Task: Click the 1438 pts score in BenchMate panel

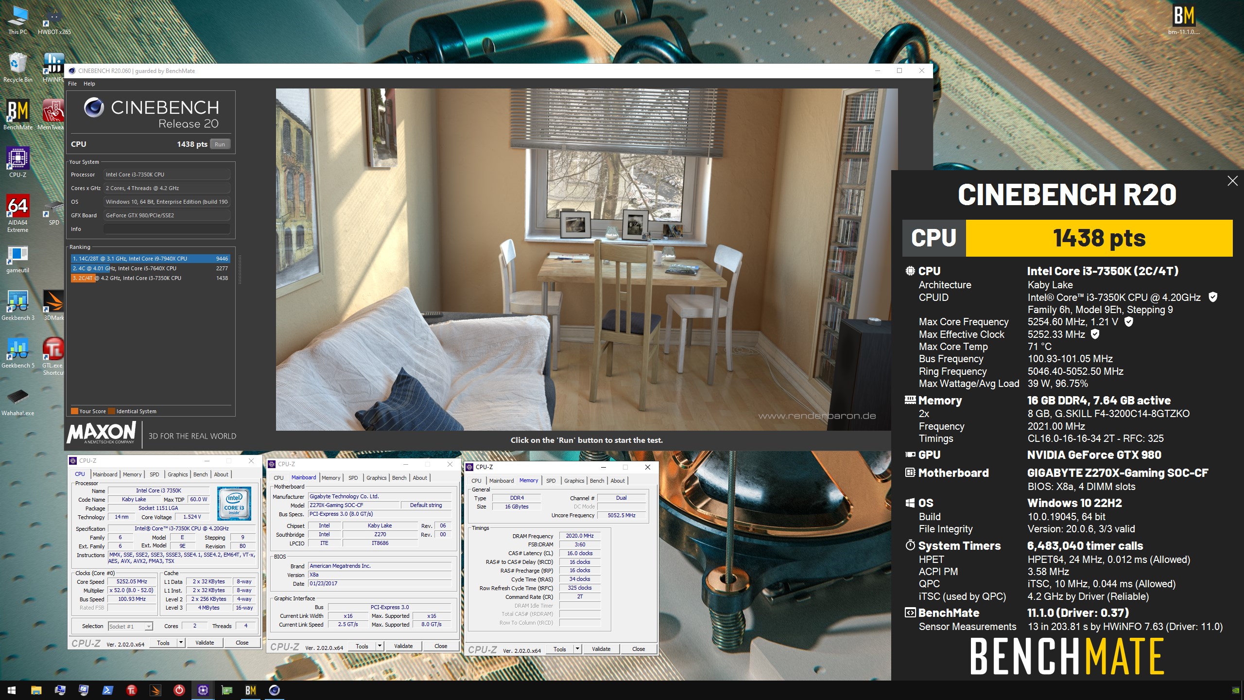Action: tap(1099, 238)
